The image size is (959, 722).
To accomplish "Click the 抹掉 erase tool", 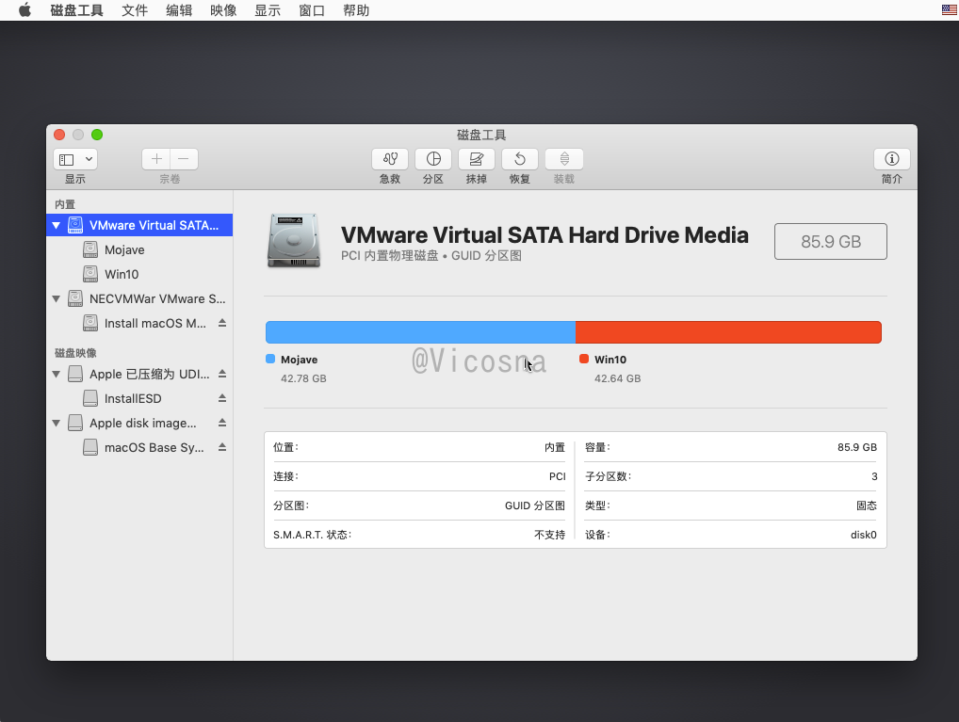I will [477, 159].
